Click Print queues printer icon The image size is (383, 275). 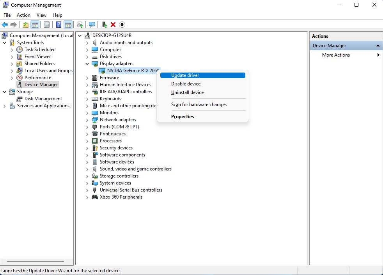95,134
